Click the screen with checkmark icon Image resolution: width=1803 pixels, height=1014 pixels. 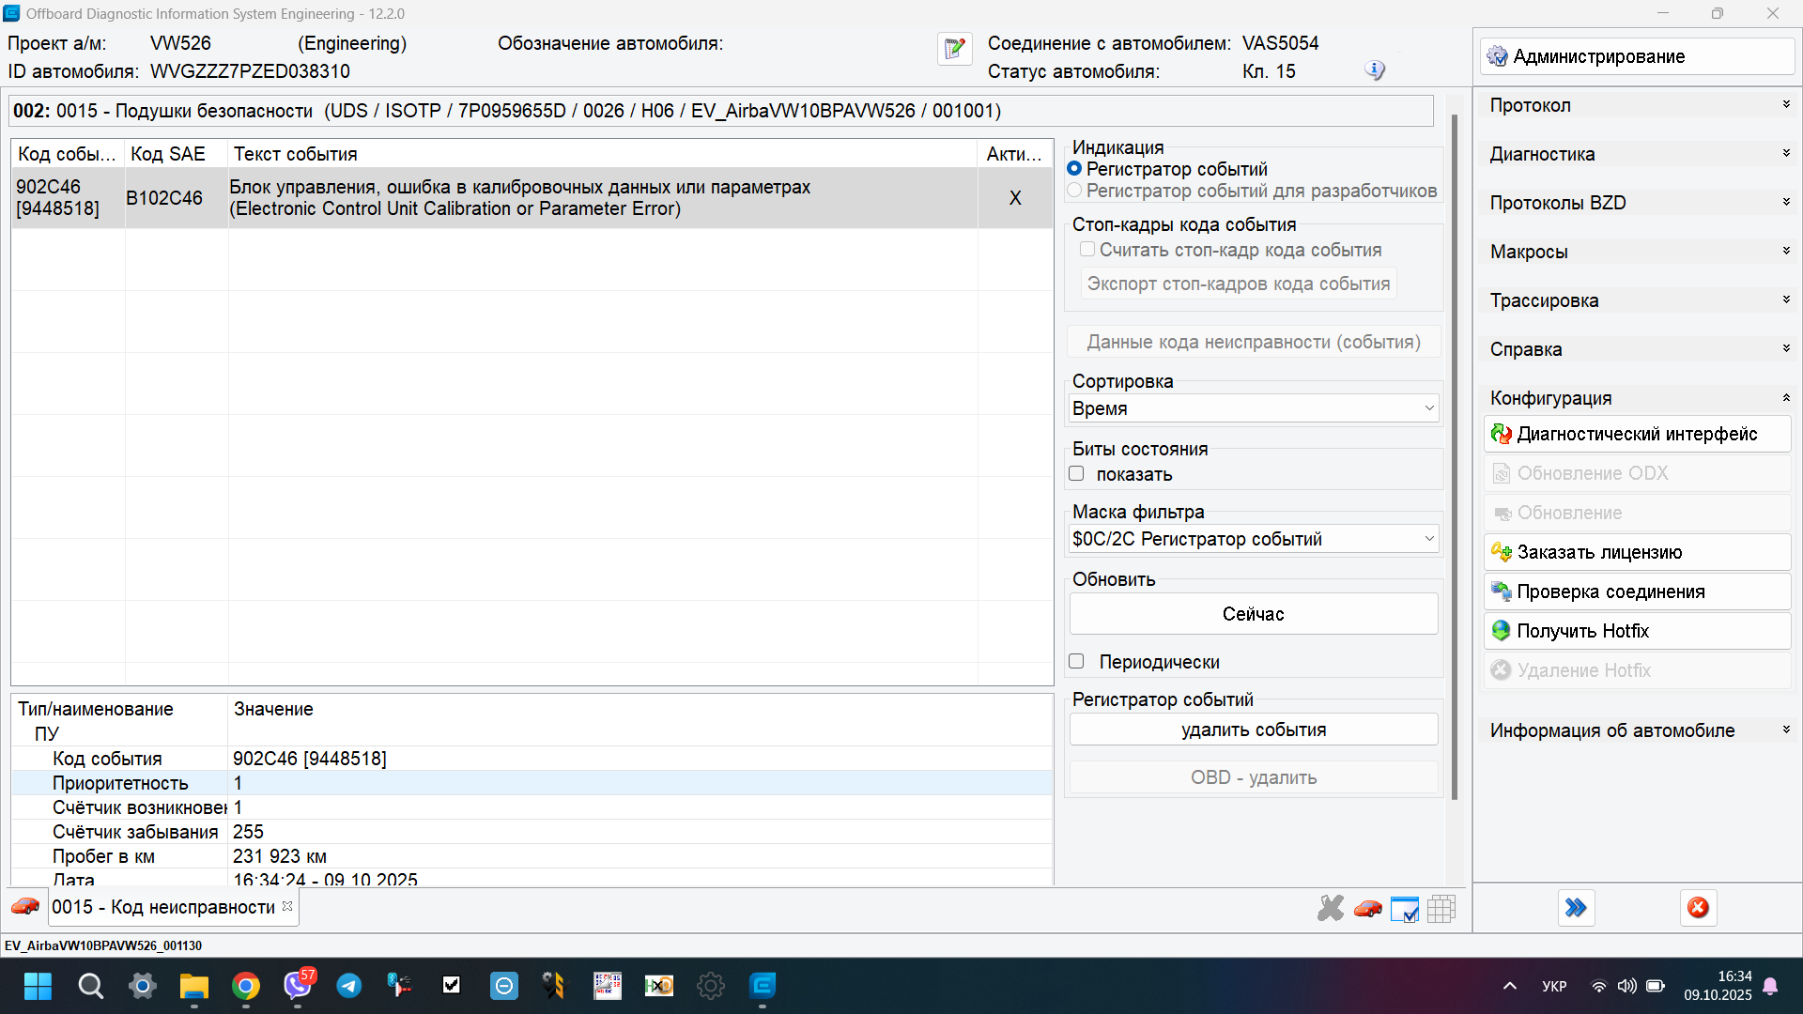click(x=1404, y=908)
